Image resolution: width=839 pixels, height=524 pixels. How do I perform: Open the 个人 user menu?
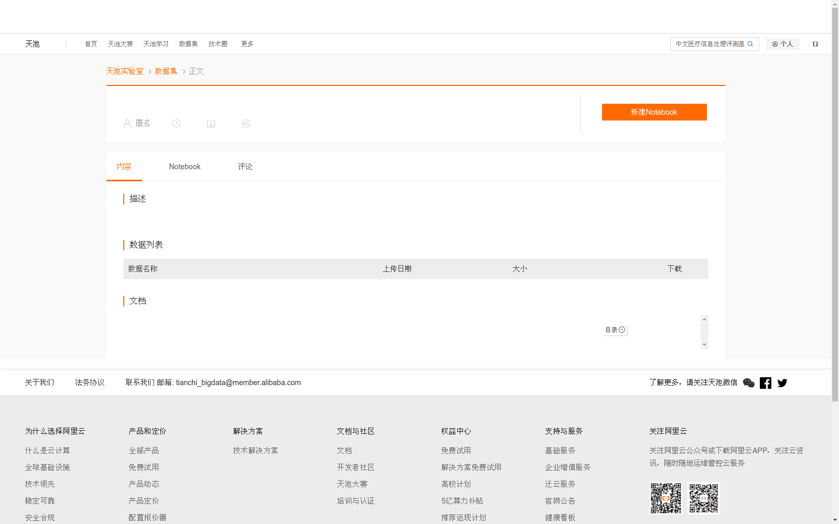(782, 44)
